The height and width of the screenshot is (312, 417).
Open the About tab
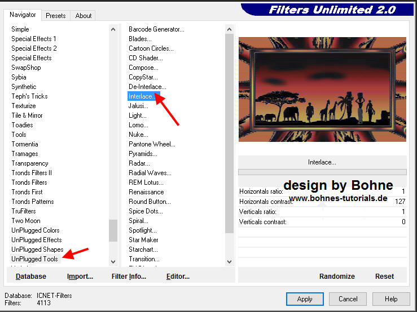coord(84,16)
